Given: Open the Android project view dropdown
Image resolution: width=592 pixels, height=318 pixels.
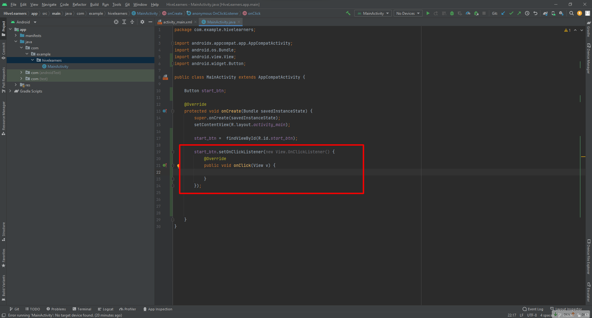Looking at the screenshot, I should (23, 22).
